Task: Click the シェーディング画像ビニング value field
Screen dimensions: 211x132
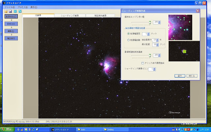Action: 151,69
